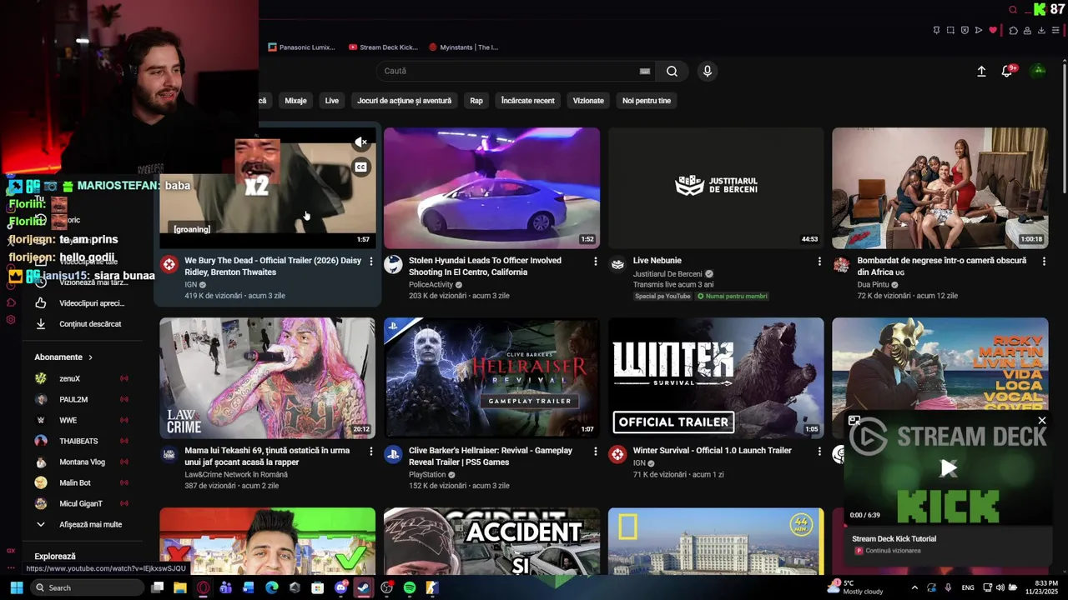The width and height of the screenshot is (1068, 600).
Task: Open YouTube upload/create icon
Action: [x=981, y=71]
